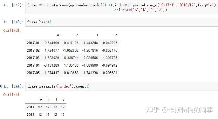Click the value -0.336711
The width and height of the screenshot is (218, 119).
tap(71, 58)
